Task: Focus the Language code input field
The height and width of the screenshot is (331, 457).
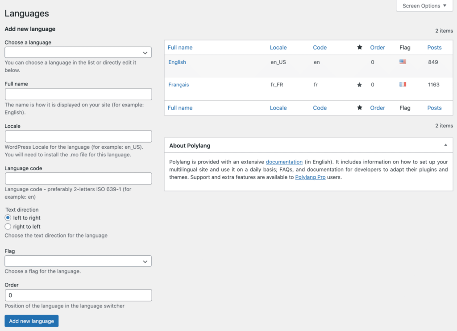Action: pos(78,178)
